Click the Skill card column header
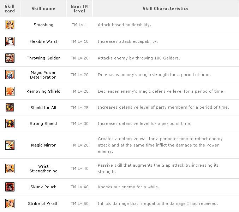The width and height of the screenshot is (239, 212). coord(10,8)
